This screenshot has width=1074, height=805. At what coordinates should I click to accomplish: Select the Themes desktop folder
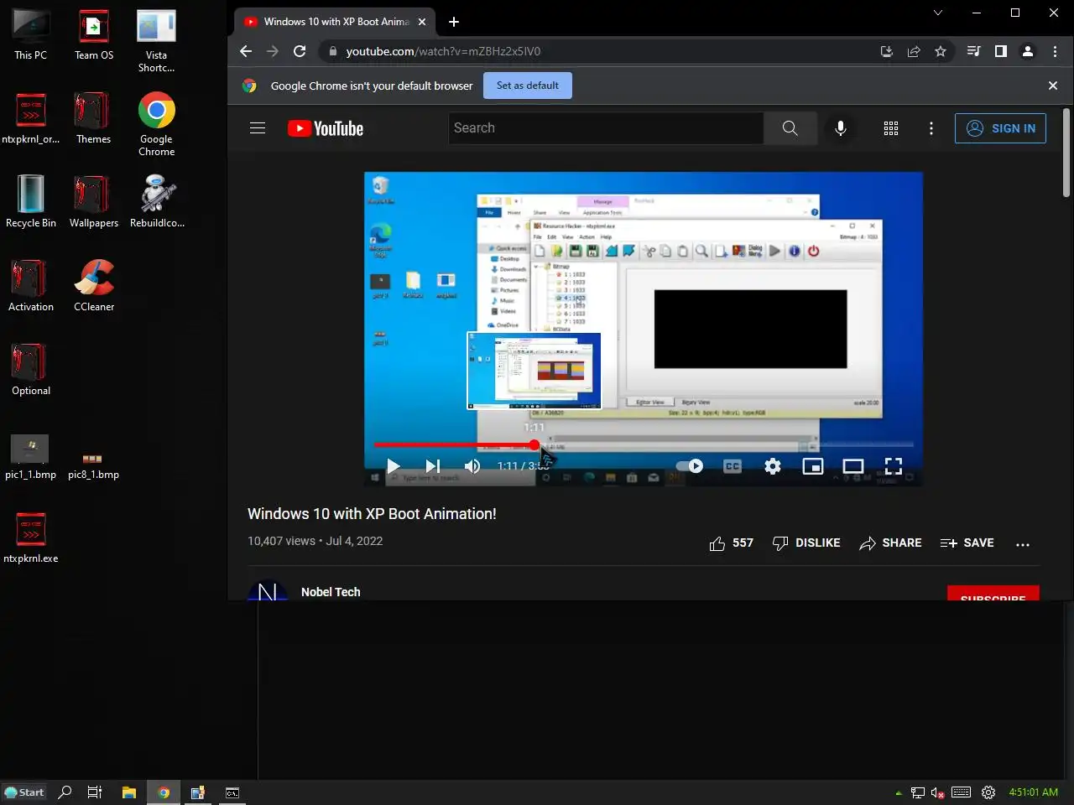(93, 118)
